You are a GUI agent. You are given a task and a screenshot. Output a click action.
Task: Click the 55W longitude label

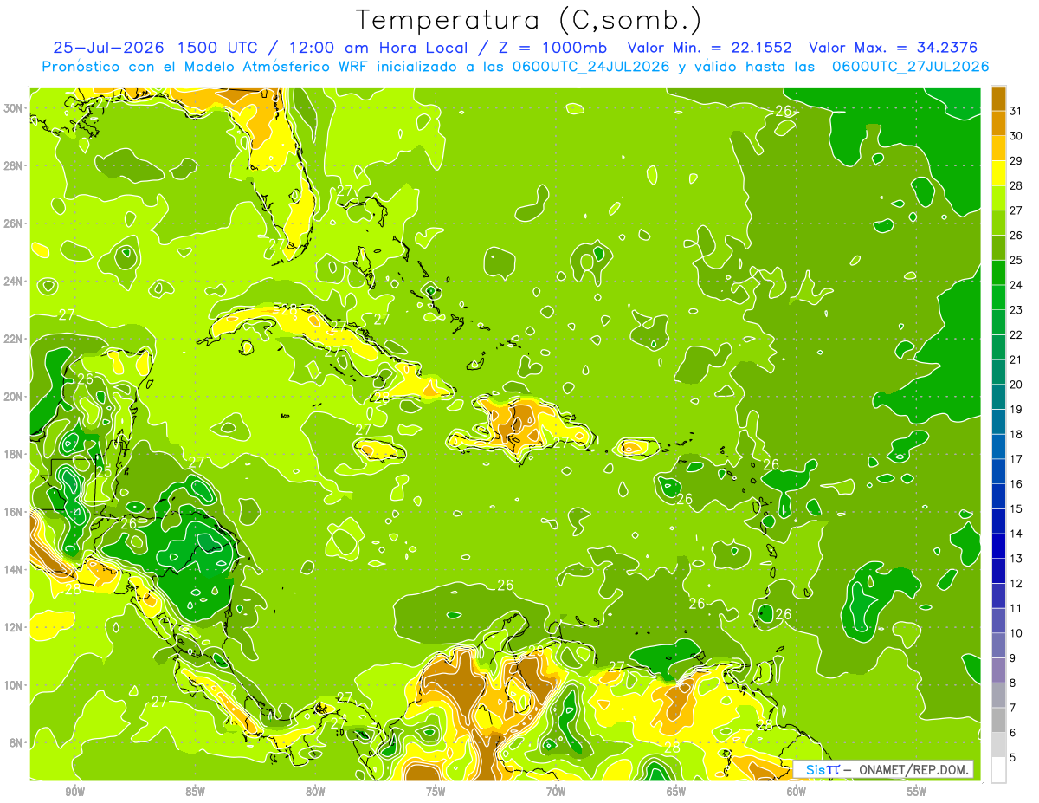917,792
